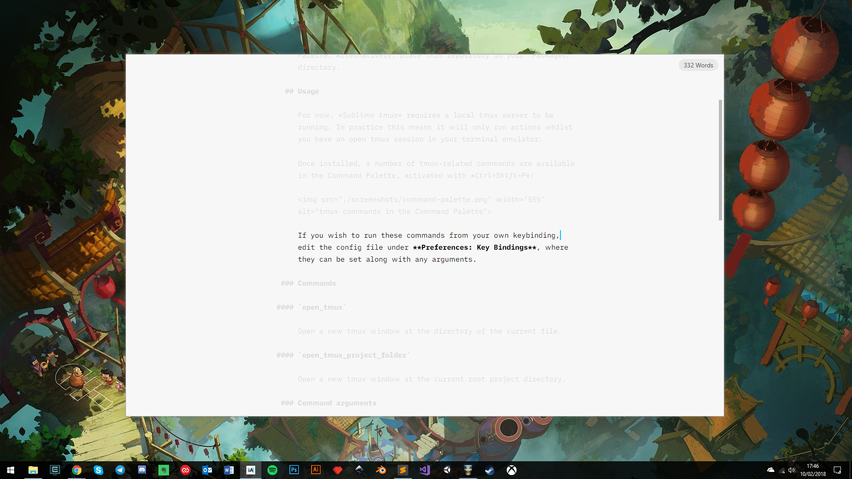Click the 'directory.' line above Usage
The image size is (852, 479).
tap(319, 67)
